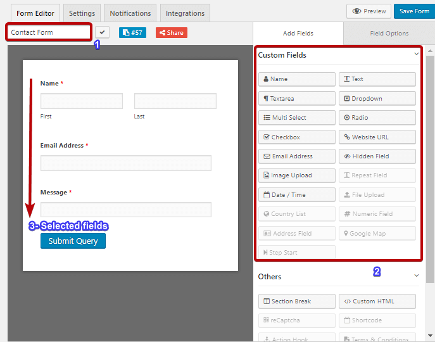Select the Add Fields tab
Image resolution: width=435 pixels, height=342 pixels.
298,34
